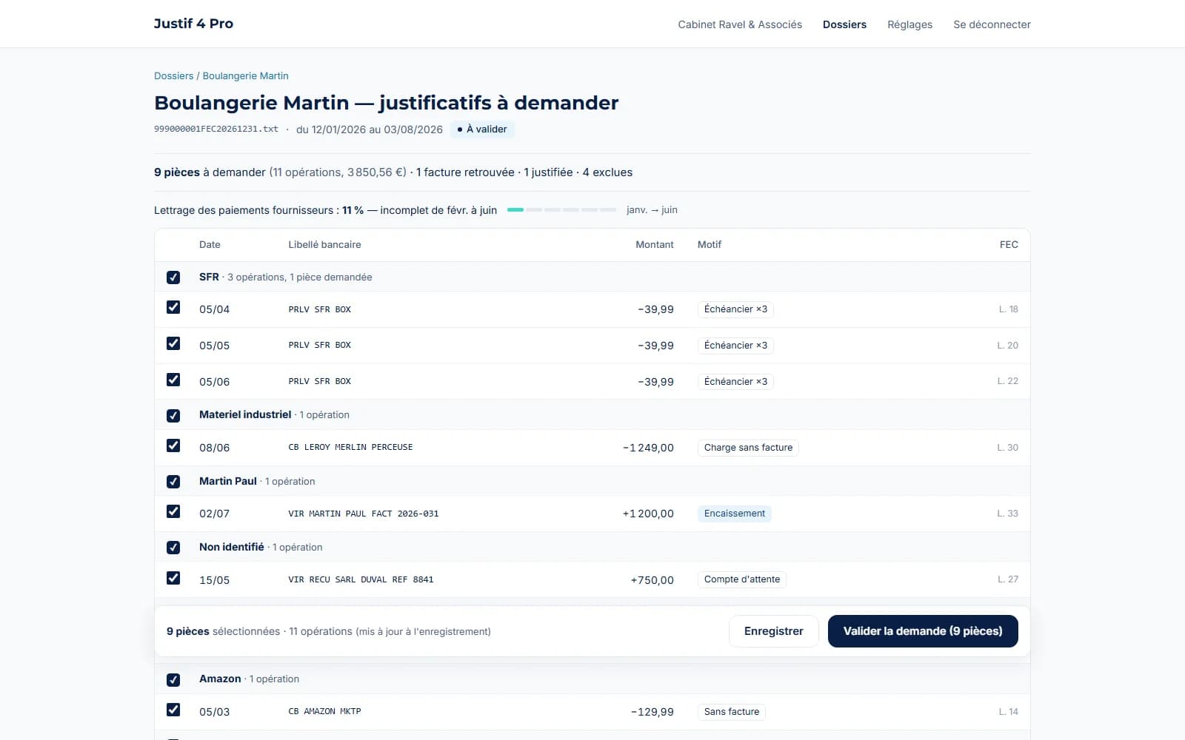This screenshot has width=1185, height=740.
Task: Toggle checkbox for the 05/06 SFR row
Action: point(173,380)
